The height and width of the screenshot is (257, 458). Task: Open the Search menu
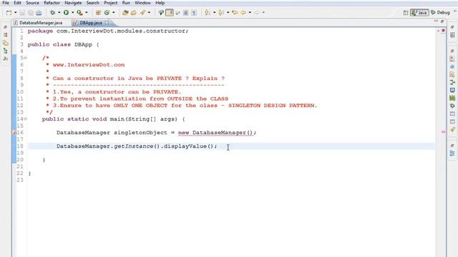pos(92,3)
